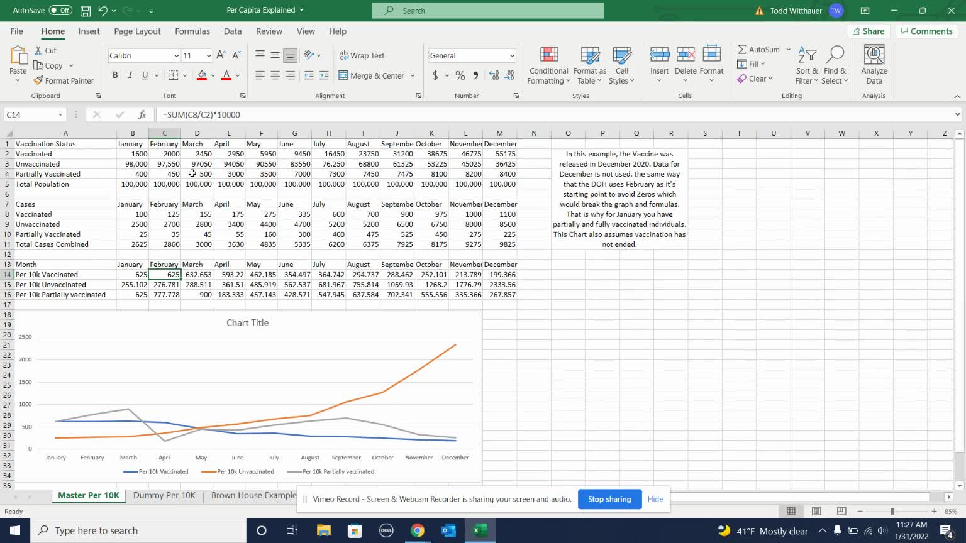Click the Comments button
Viewport: 966px width, 543px height.
click(926, 31)
